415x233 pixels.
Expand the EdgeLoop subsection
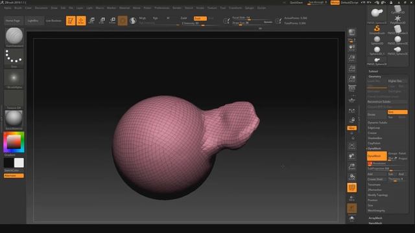[373, 128]
